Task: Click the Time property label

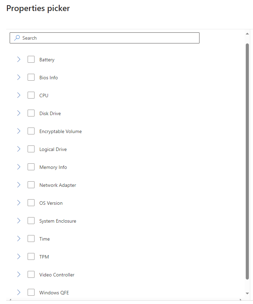Action: point(45,239)
